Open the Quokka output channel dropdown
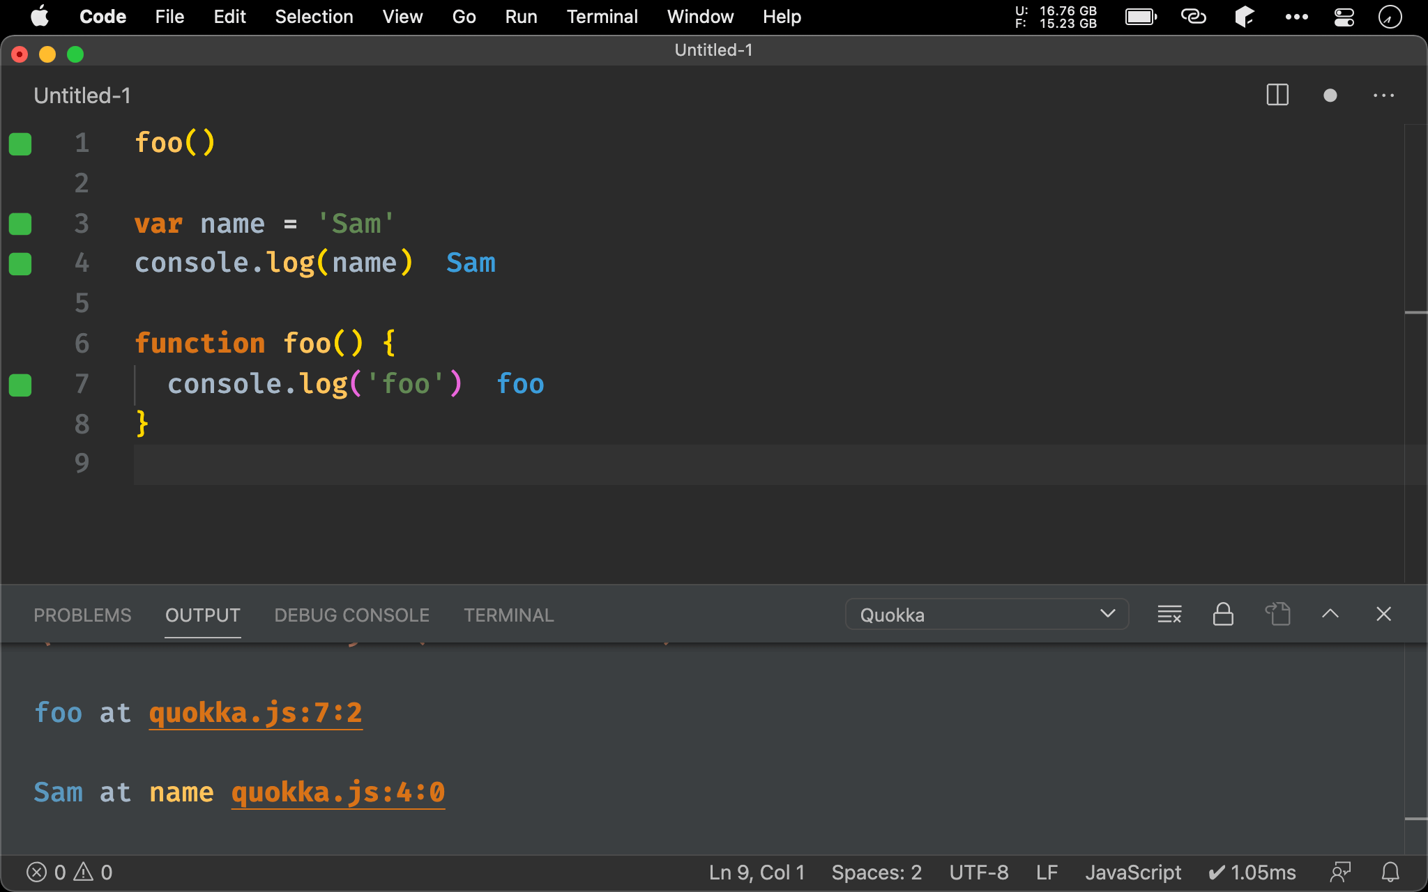The width and height of the screenshot is (1428, 892). (986, 615)
